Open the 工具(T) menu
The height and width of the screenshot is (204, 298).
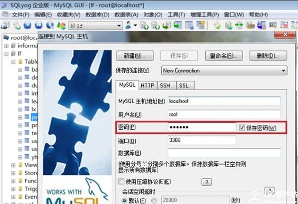coord(176,15)
